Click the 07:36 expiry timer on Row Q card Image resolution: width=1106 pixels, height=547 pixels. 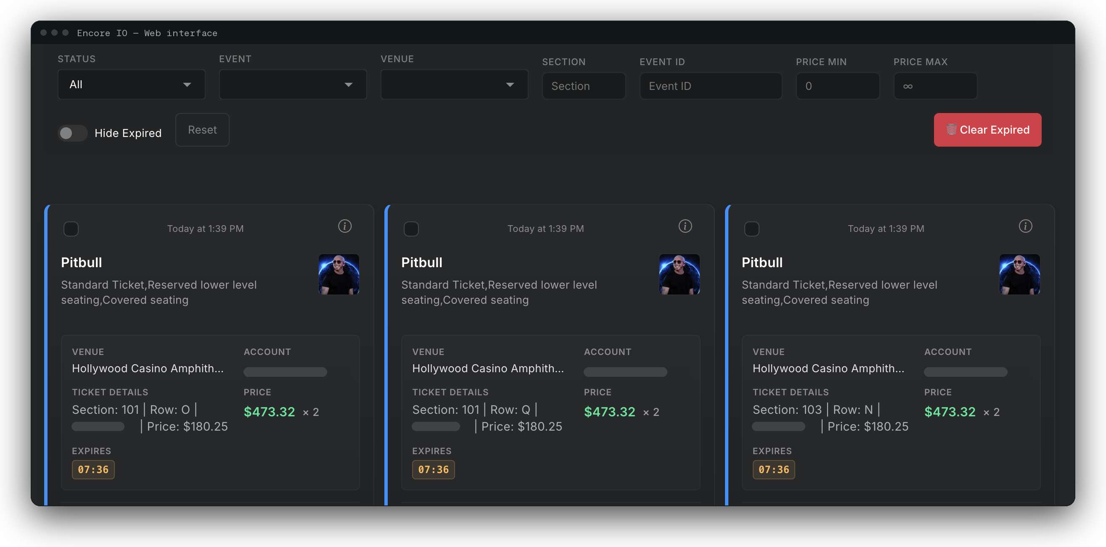pyautogui.click(x=433, y=469)
